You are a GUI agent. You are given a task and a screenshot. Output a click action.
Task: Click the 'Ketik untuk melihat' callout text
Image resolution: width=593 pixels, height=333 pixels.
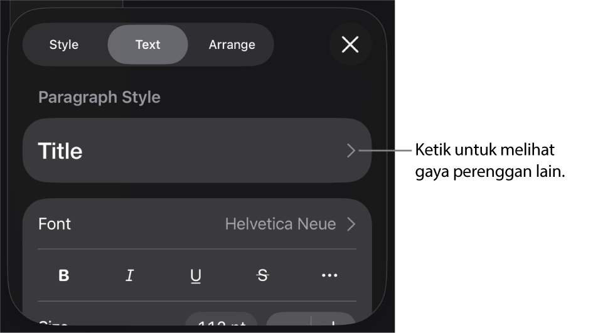484,150
